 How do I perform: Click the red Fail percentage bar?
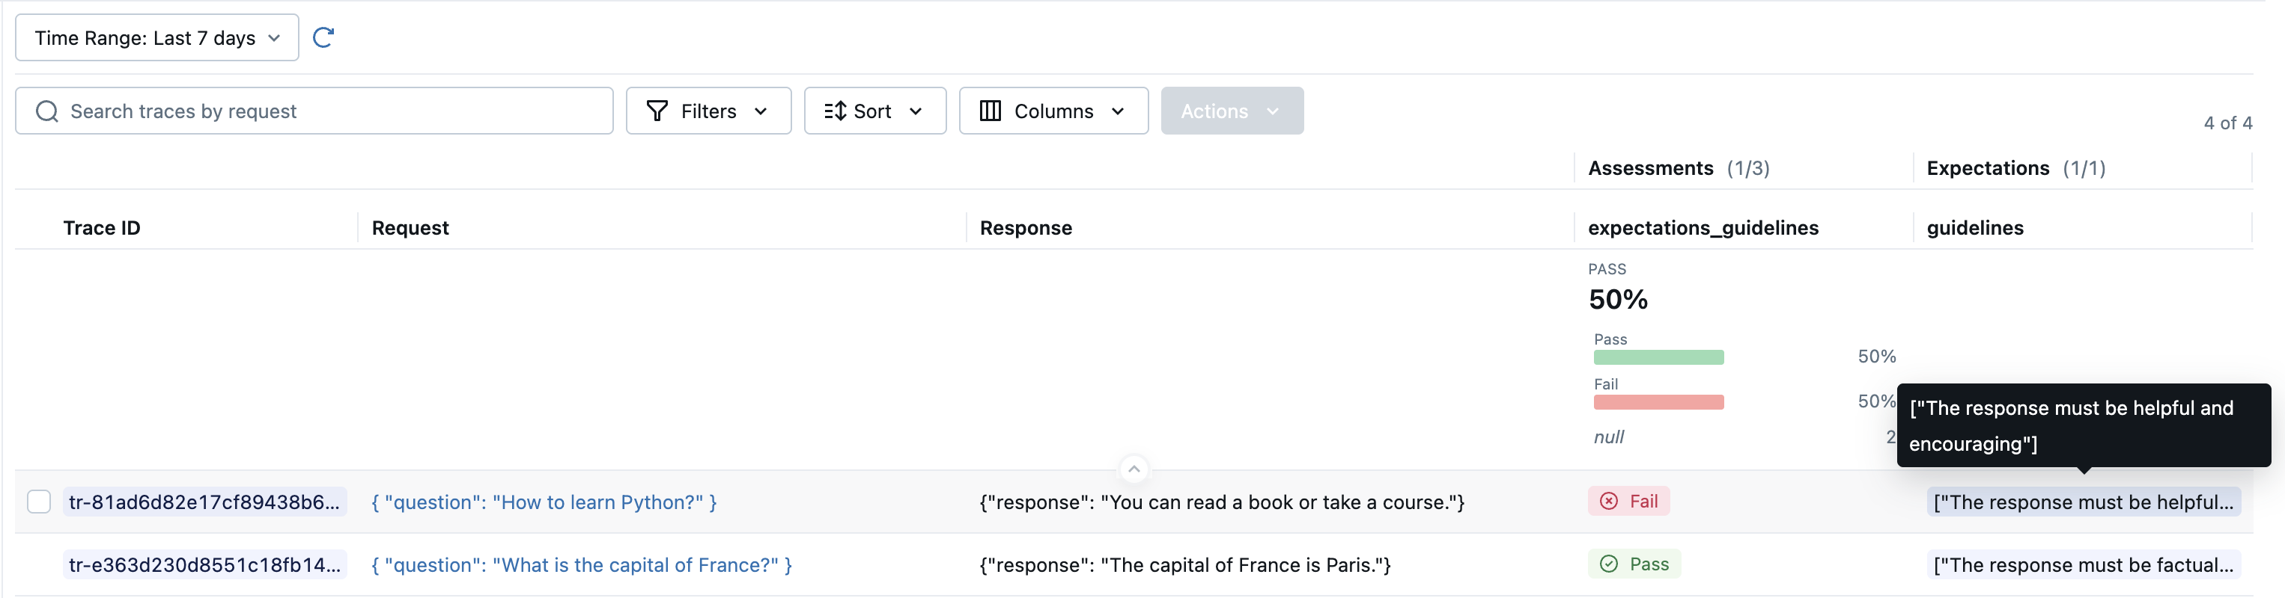1658,402
